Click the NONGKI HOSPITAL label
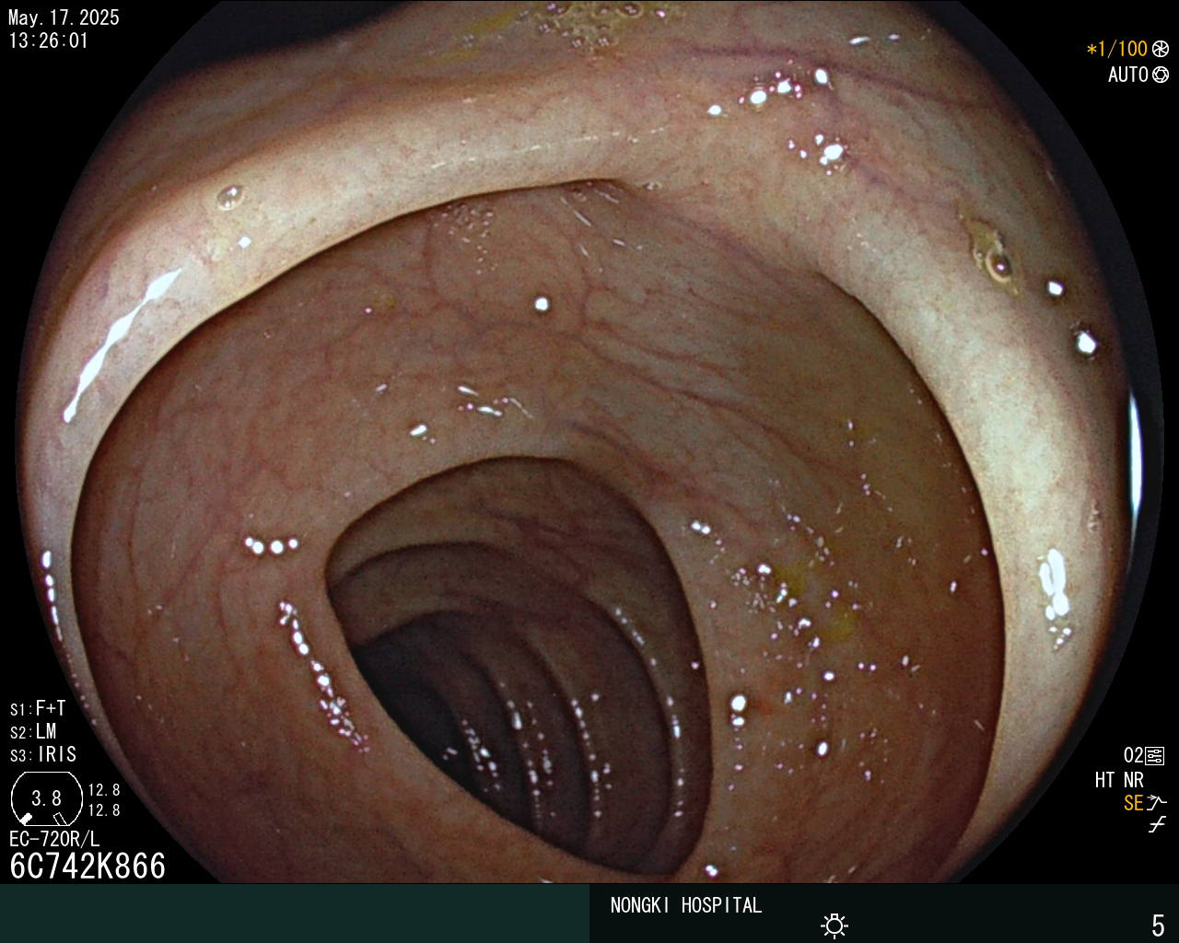This screenshot has width=1179, height=943. pos(686,905)
